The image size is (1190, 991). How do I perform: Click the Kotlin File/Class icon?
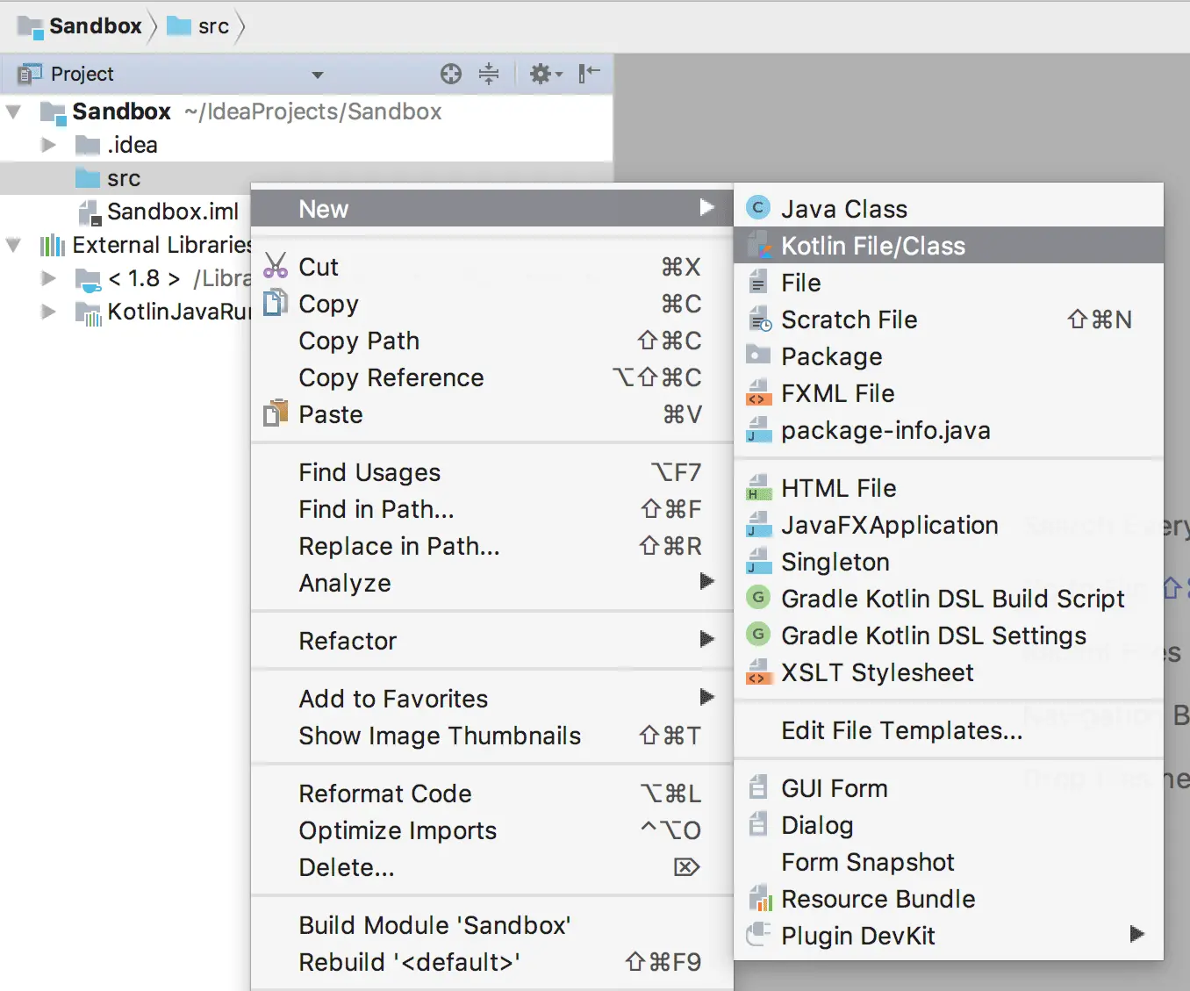tap(758, 246)
